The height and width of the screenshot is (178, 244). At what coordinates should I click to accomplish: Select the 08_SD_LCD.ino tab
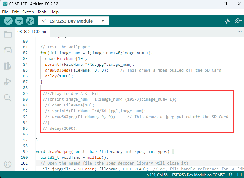32,32
